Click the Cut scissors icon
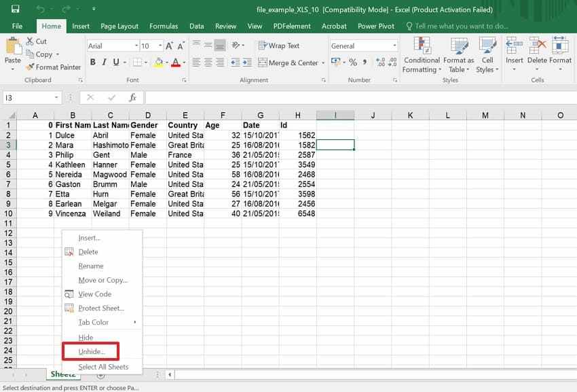This screenshot has height=392, width=577. coord(30,41)
